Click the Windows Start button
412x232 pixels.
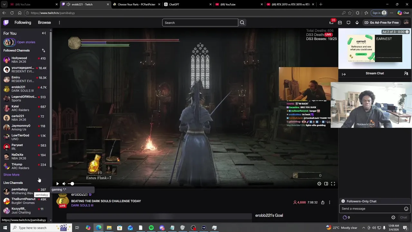click(x=5, y=228)
